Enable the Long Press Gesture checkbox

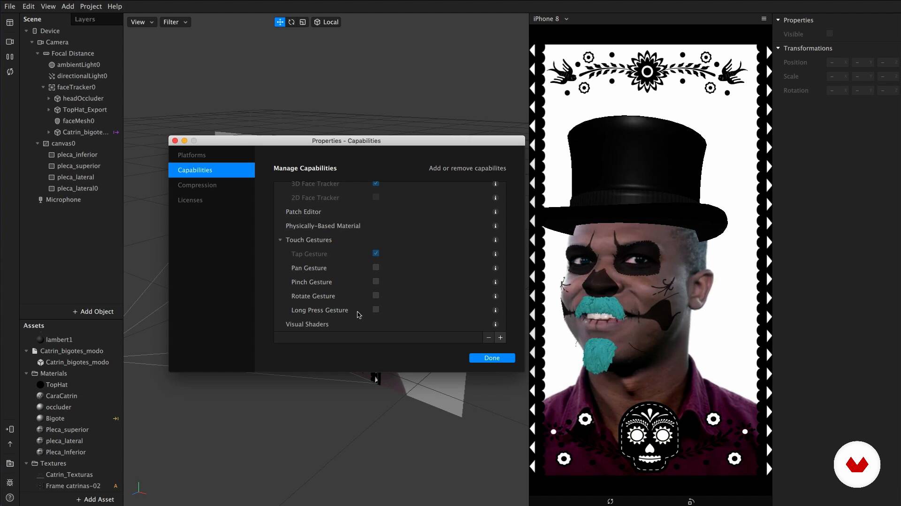pos(376,310)
